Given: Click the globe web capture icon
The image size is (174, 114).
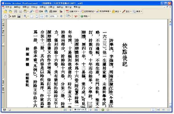Looking at the screenshot, I should click(x=46, y=11).
